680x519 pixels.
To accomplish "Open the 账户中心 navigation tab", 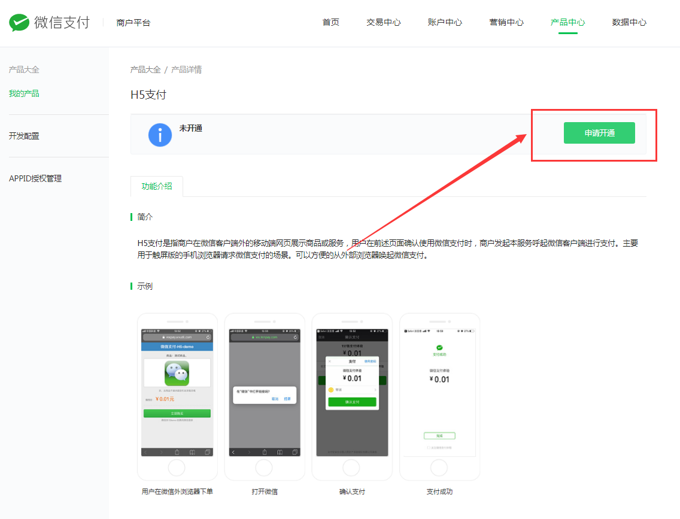I will [445, 22].
